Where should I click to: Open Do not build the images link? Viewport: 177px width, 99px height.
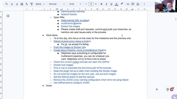pyautogui.click(x=85, y=74)
